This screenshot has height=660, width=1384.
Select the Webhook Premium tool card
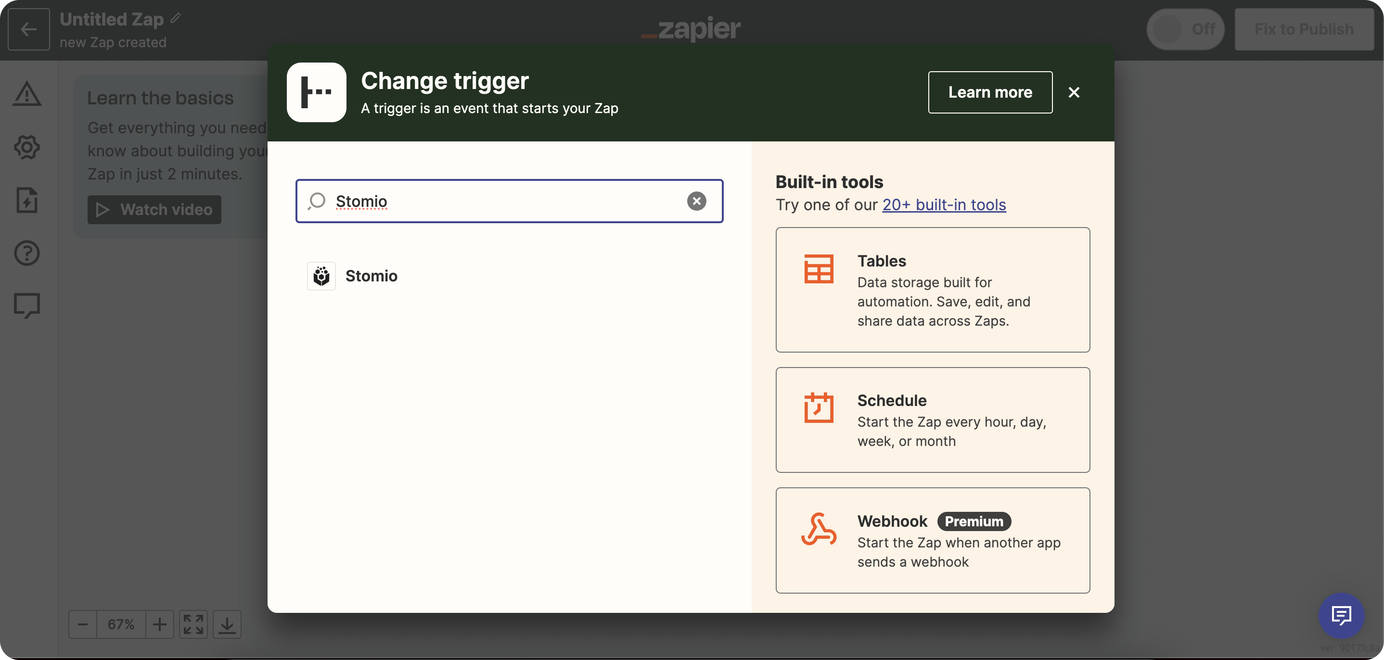pos(932,540)
